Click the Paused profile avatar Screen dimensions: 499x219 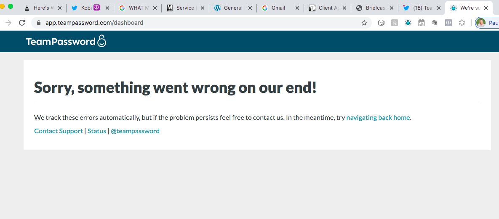pyautogui.click(x=481, y=23)
